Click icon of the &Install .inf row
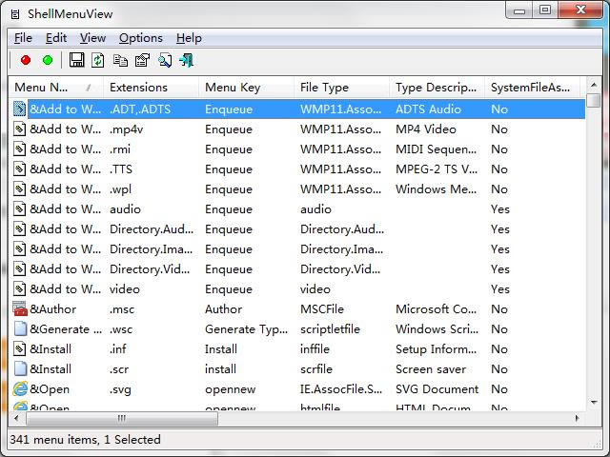This screenshot has height=457, width=610. click(19, 349)
